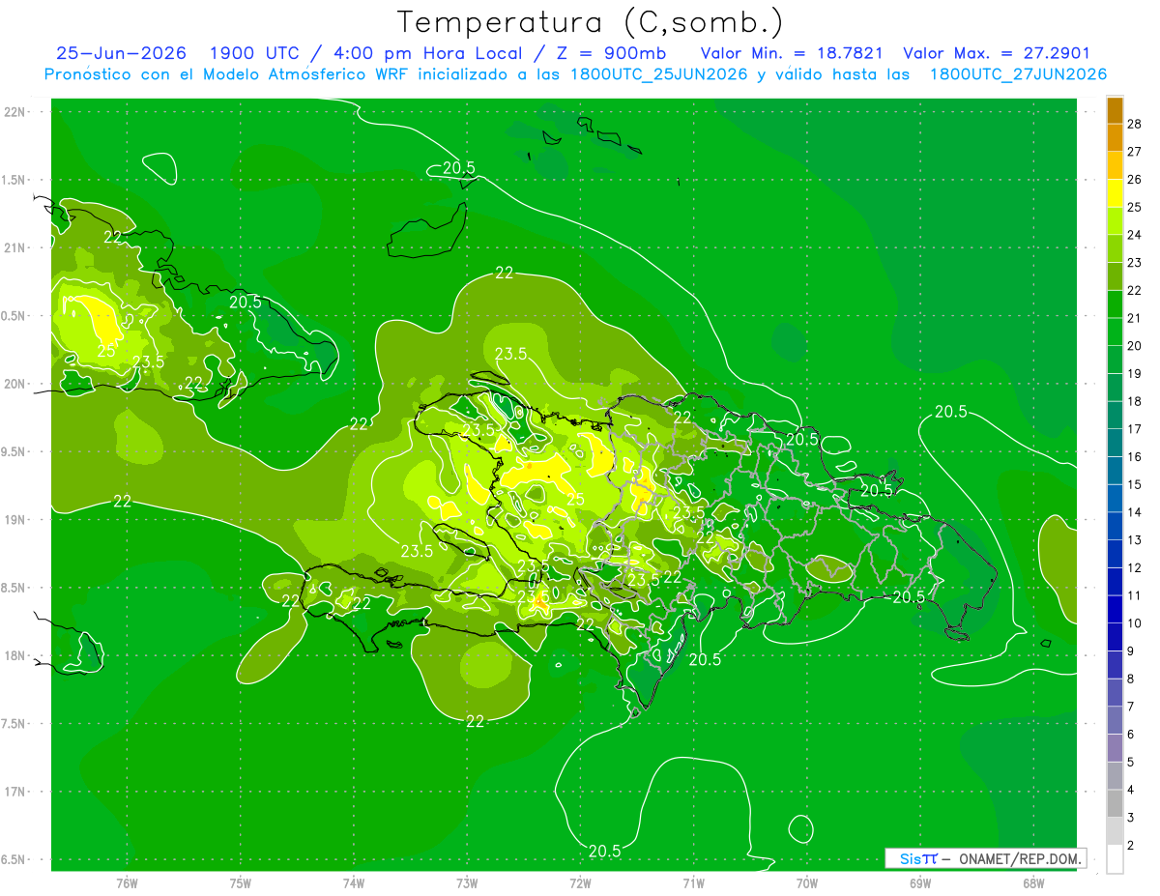Click the white swatch below 2 on scale
Viewport: 1160px width, 896px height.
click(x=1115, y=858)
